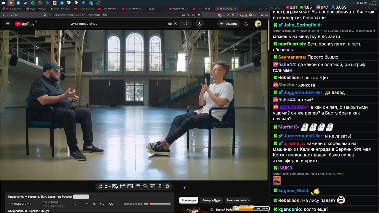The height and width of the screenshot is (213, 379).
Task: Click the Brave Shields lion icon
Action: pos(199,15)
